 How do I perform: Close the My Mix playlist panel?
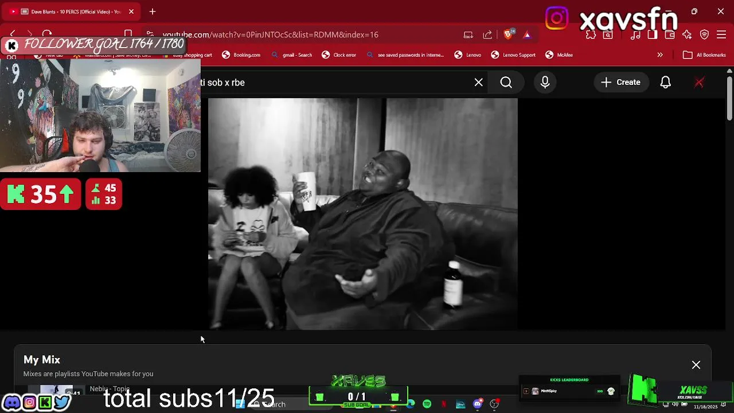(x=696, y=365)
